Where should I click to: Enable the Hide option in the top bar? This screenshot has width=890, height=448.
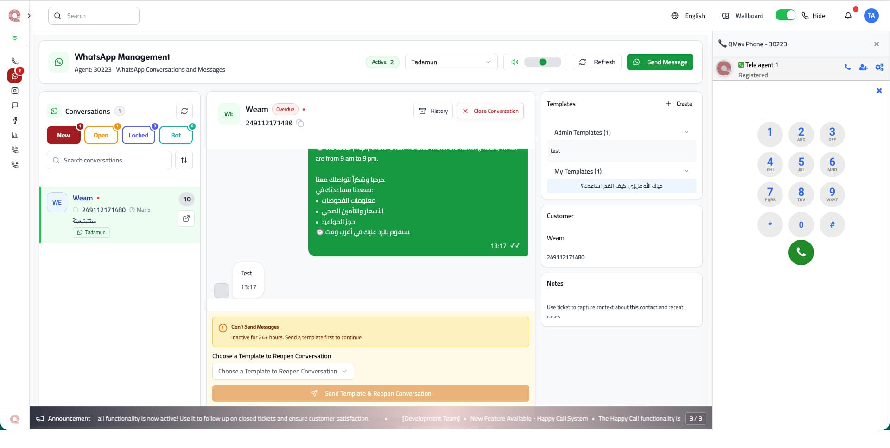pos(813,15)
